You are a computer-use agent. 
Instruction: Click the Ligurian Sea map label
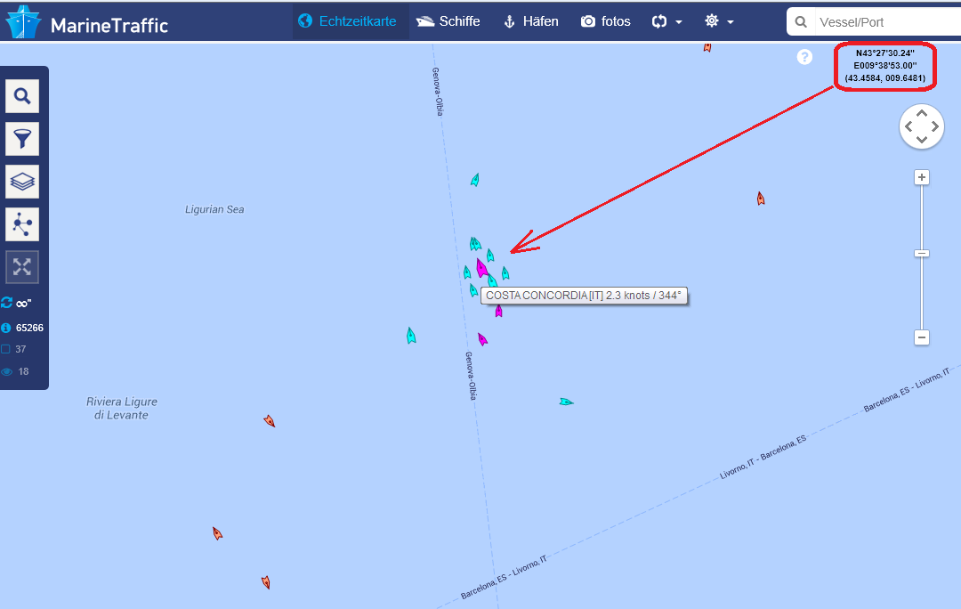coord(214,209)
